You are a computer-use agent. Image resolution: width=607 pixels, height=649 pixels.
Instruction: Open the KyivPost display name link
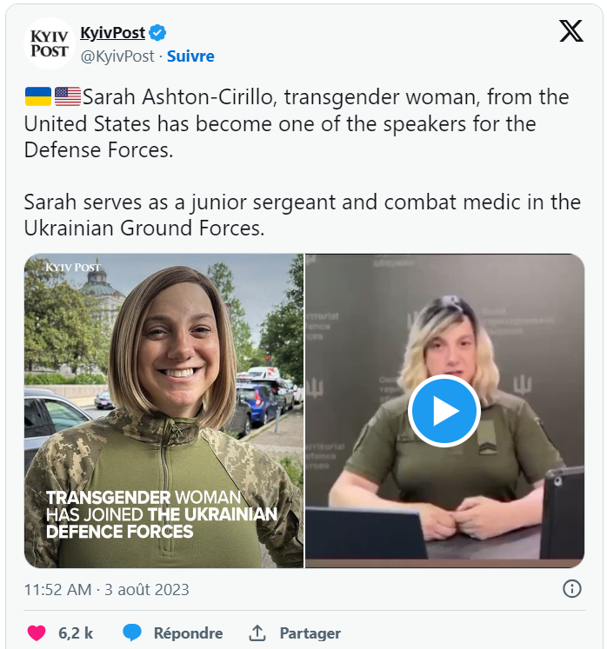[x=113, y=32]
